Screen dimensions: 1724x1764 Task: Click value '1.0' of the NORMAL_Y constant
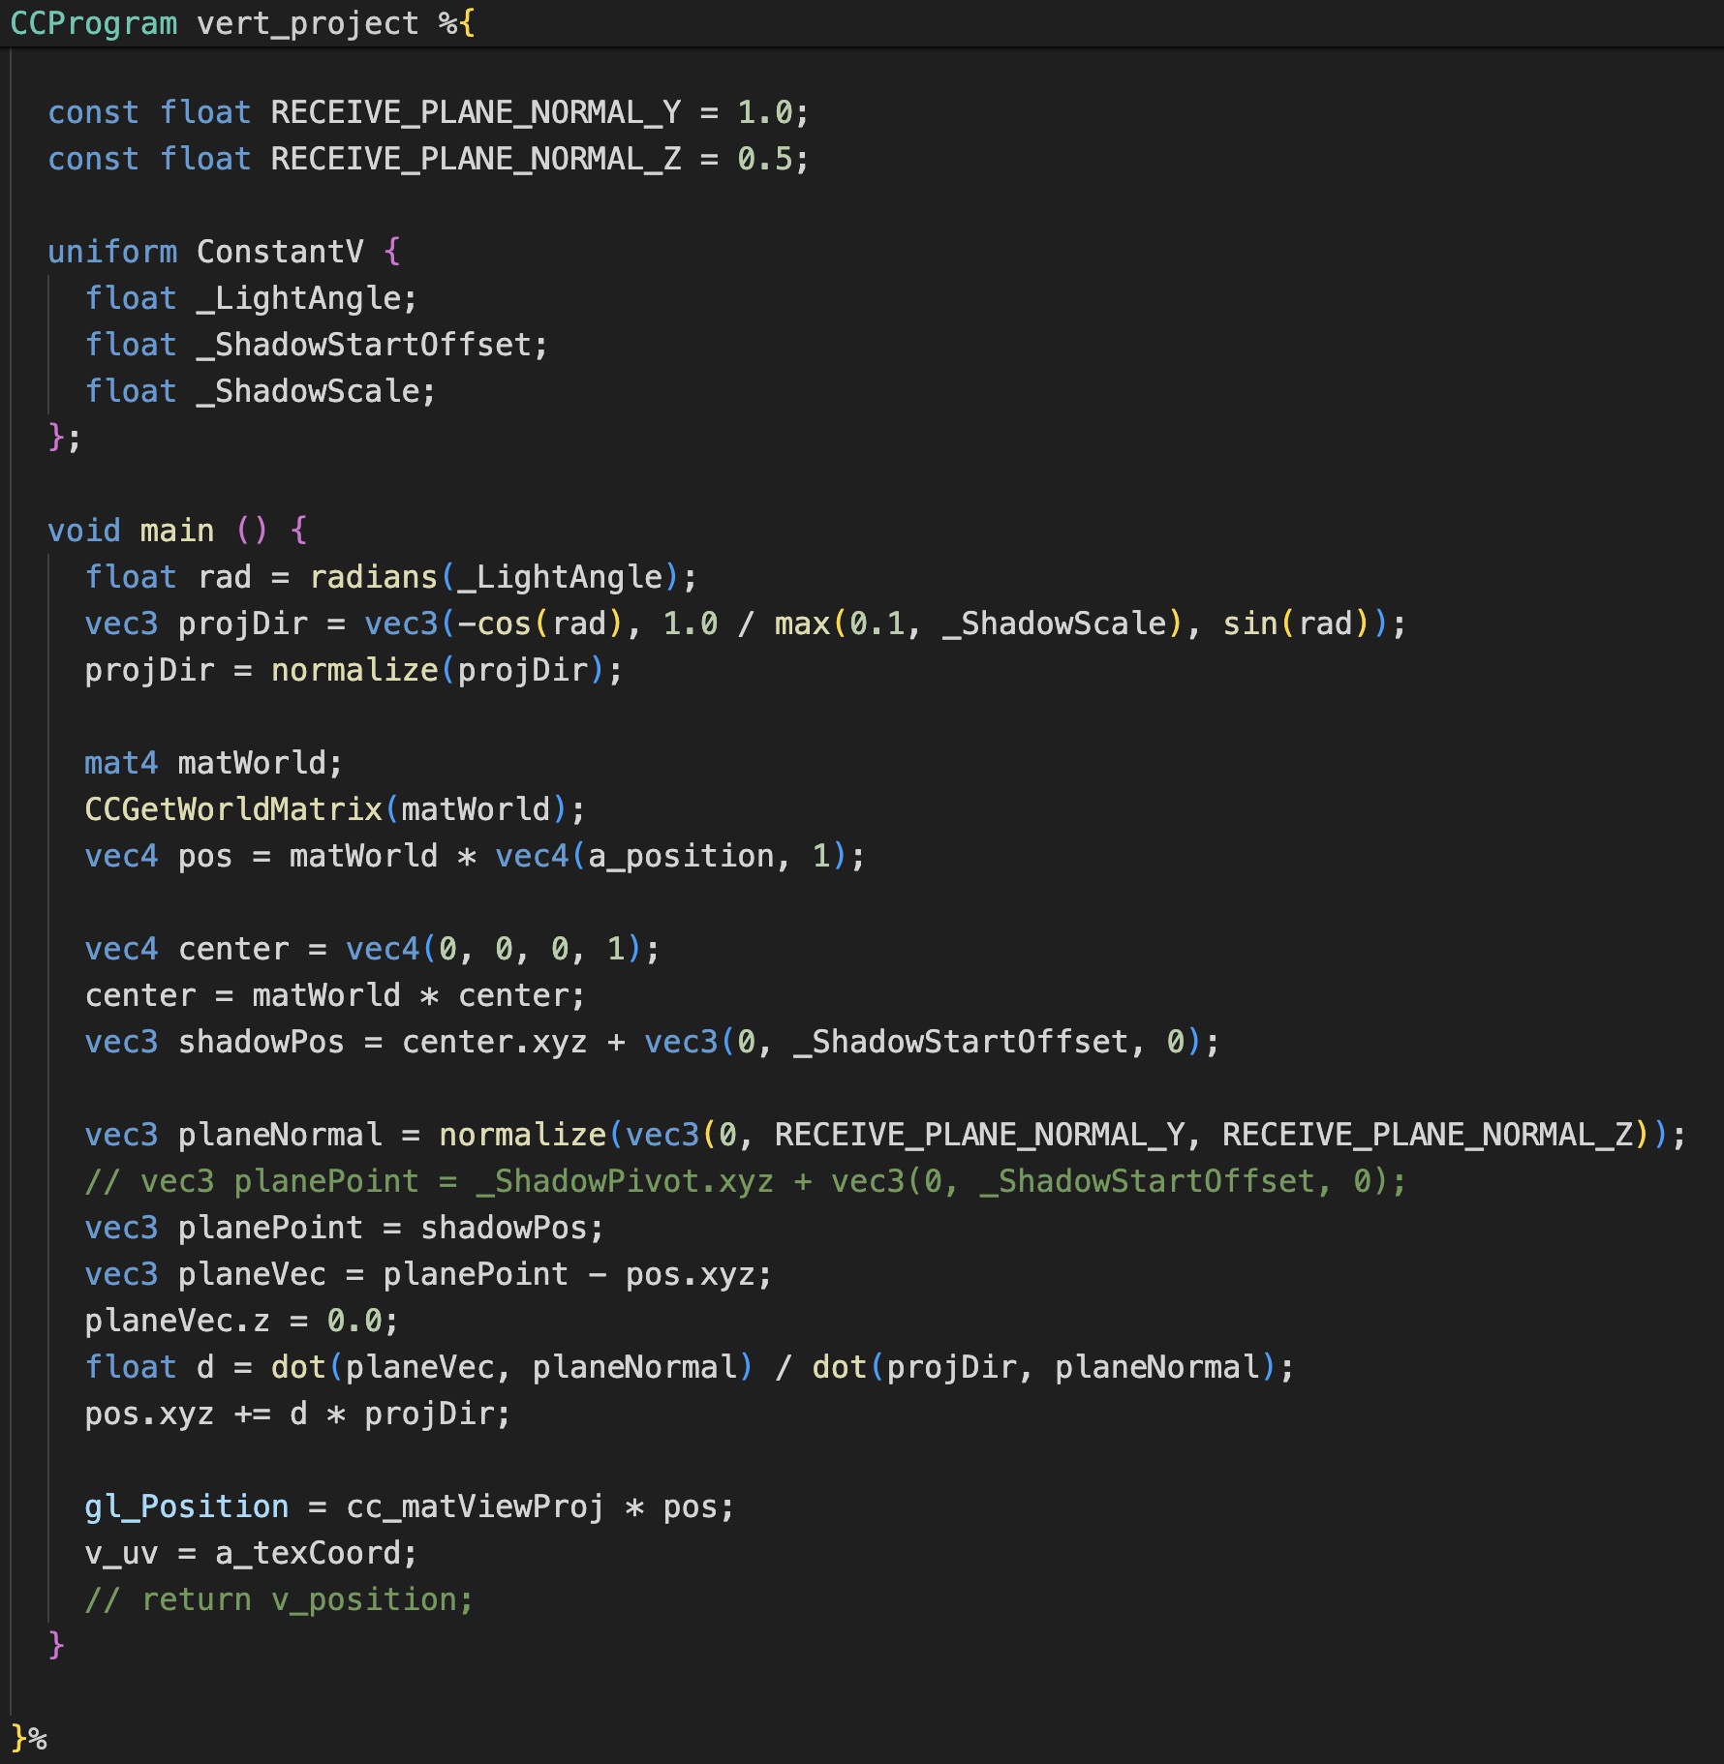pos(765,112)
